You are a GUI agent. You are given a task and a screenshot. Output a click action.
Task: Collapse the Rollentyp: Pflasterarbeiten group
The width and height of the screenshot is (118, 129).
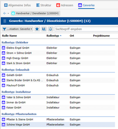[19, 114]
